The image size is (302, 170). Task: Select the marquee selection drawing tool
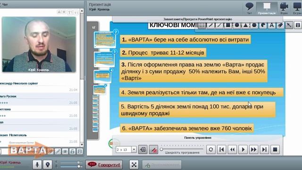pyautogui.click(x=201, y=25)
